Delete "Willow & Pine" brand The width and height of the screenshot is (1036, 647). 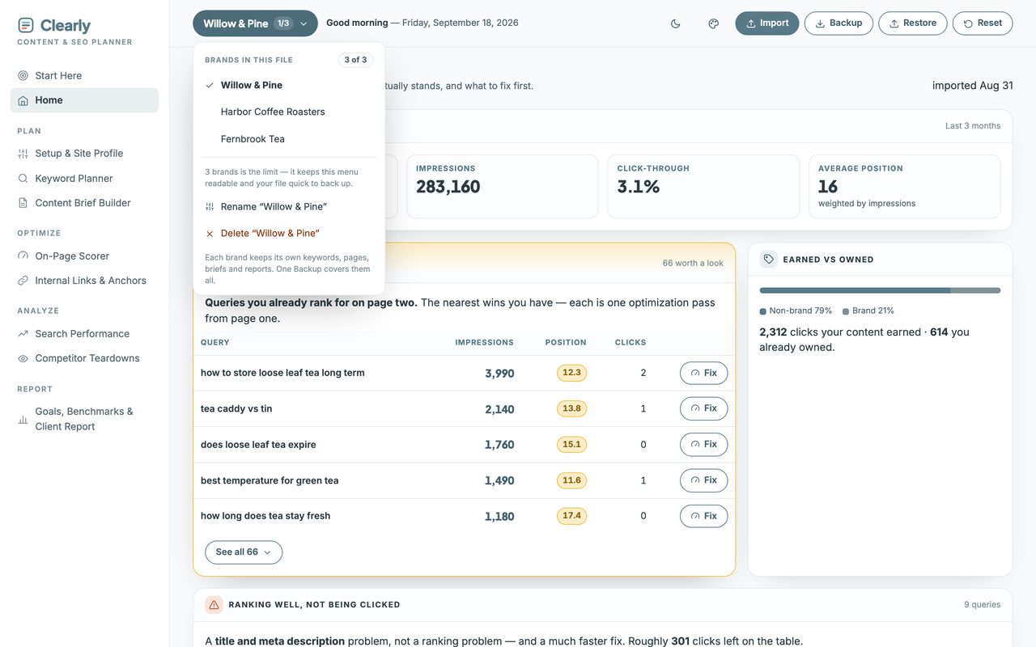click(289, 234)
